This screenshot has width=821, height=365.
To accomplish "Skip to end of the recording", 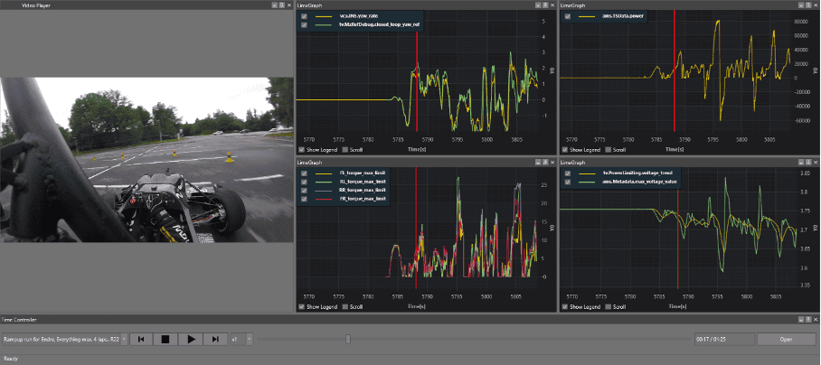I will point(215,339).
